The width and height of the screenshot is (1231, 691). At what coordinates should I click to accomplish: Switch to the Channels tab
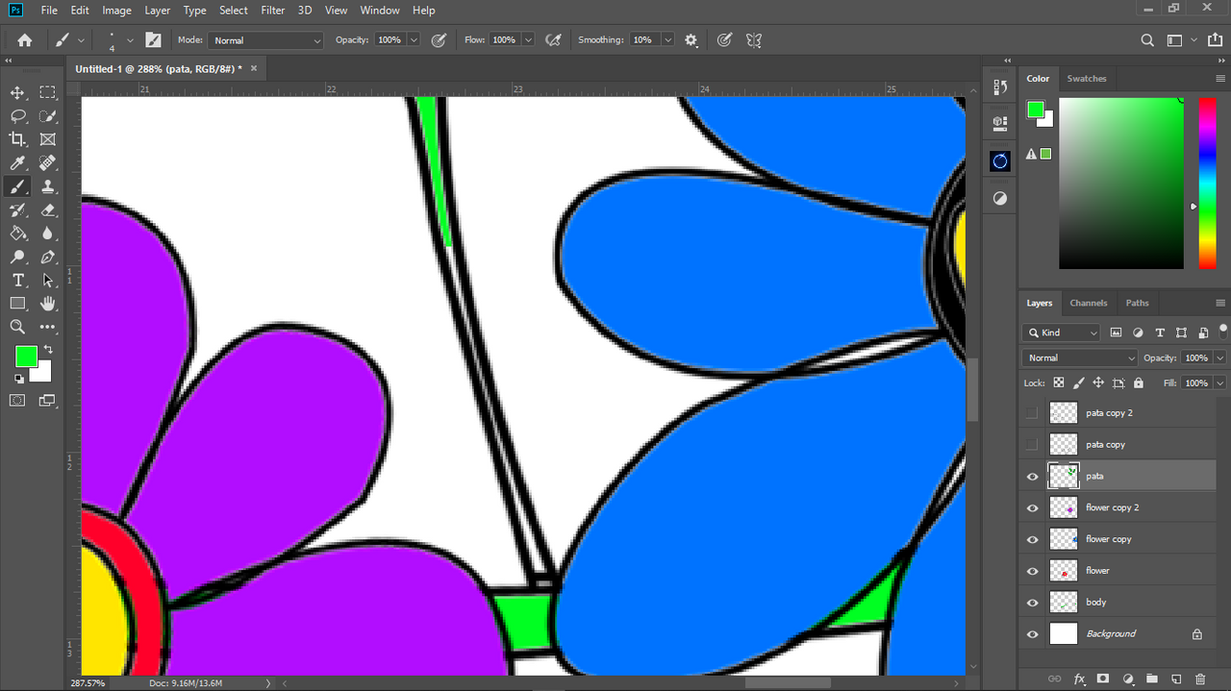coord(1088,303)
